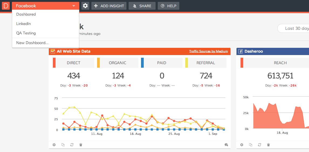The image size is (309, 152).
Task: Delete the Dasheroo Facebook widget
Action: click(x=268, y=145)
